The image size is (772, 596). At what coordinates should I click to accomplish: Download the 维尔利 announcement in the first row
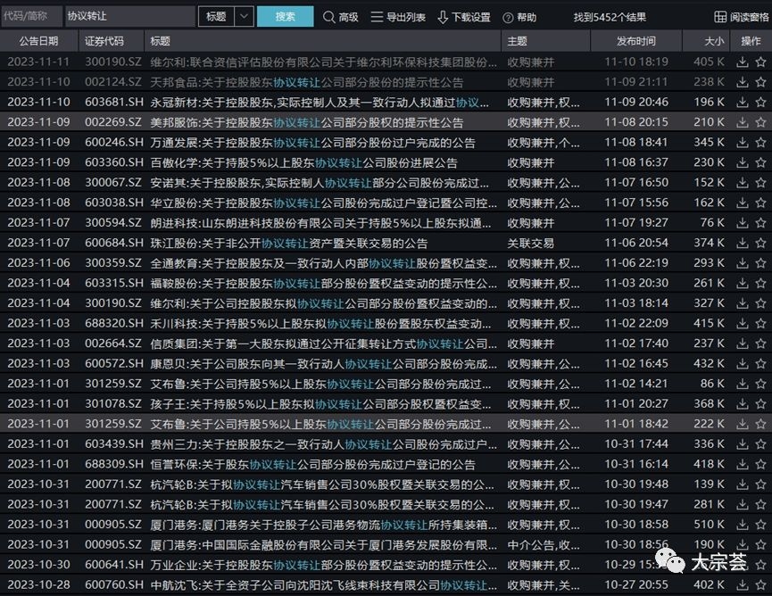(743, 61)
